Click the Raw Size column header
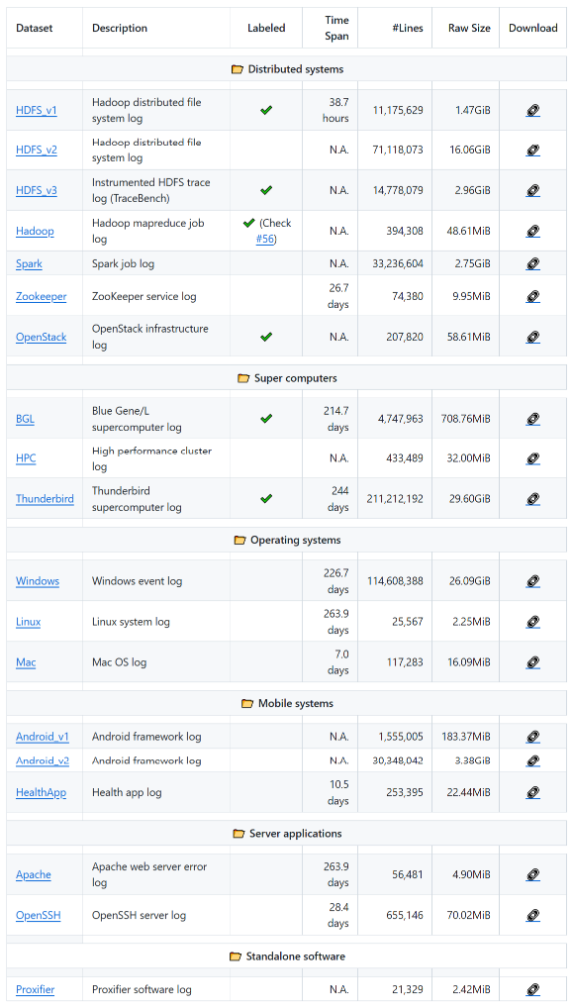This screenshot has height=1007, width=573. 470,29
